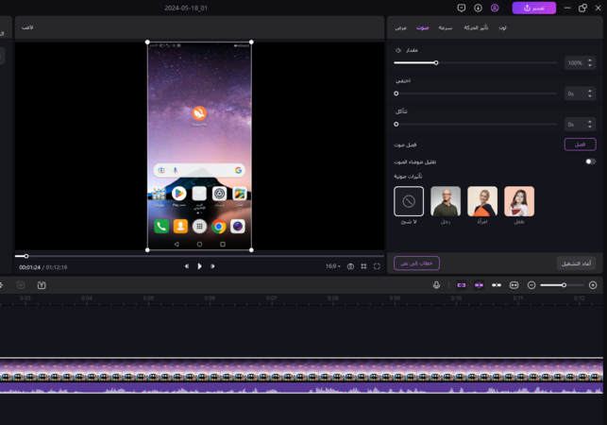Image resolution: width=607 pixels, height=425 pixels.
Task: Click the purple Export button
Action: pos(533,8)
